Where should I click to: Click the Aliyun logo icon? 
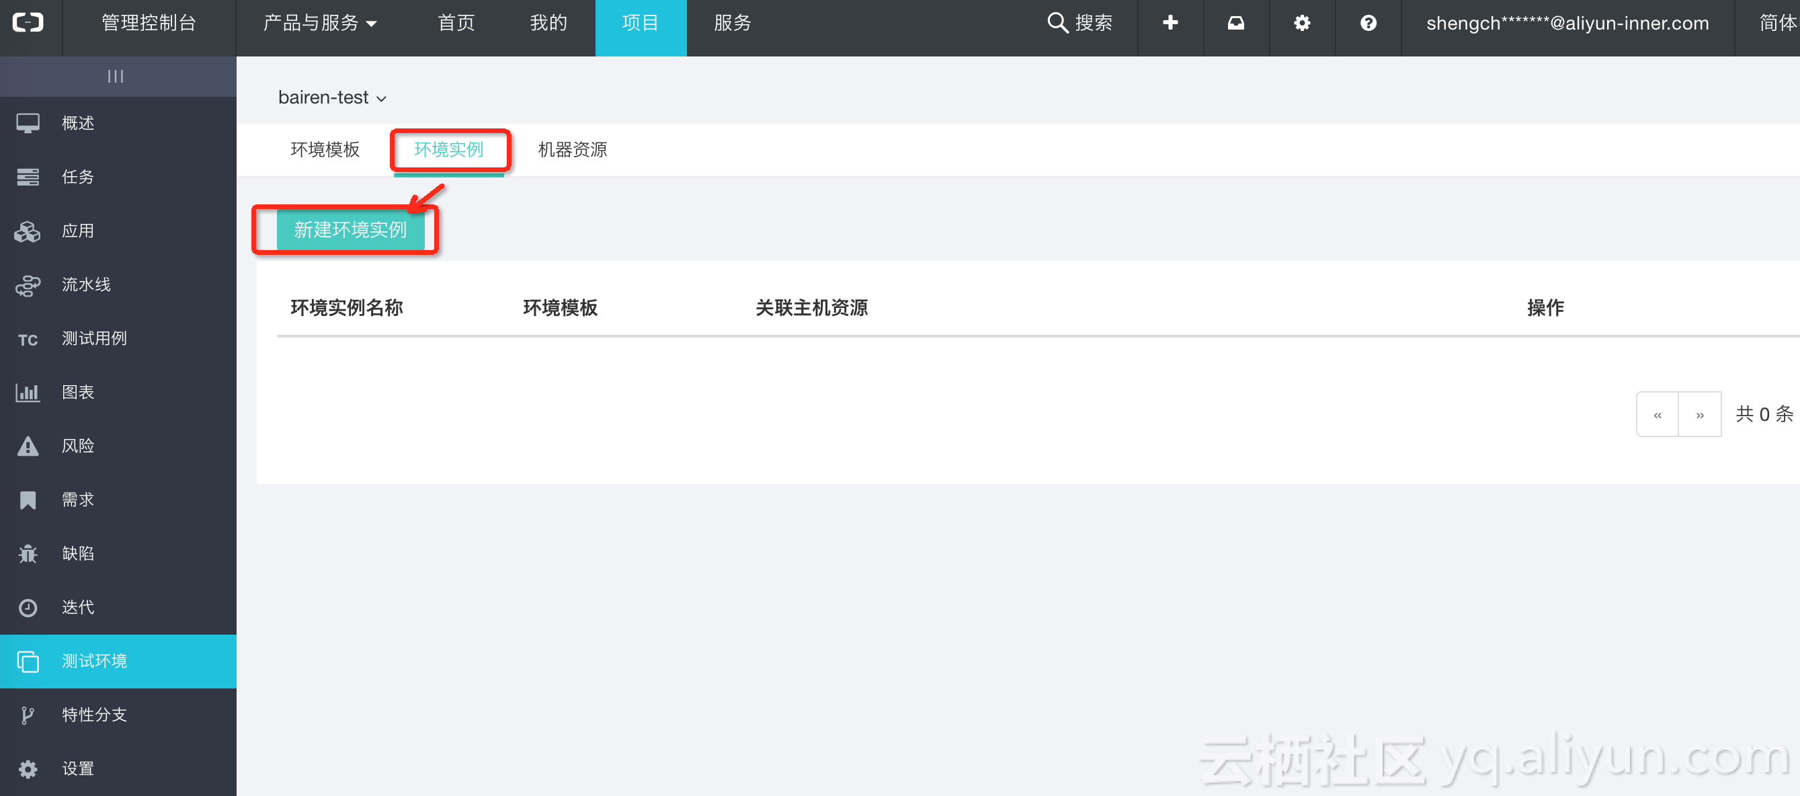pos(29,23)
